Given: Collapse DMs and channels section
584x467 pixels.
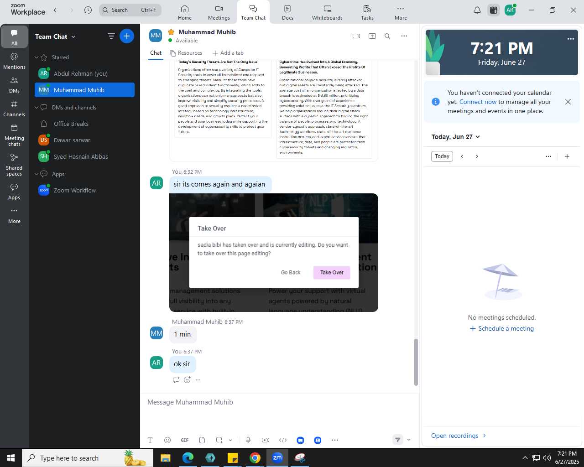Looking at the screenshot, I should pyautogui.click(x=36, y=108).
